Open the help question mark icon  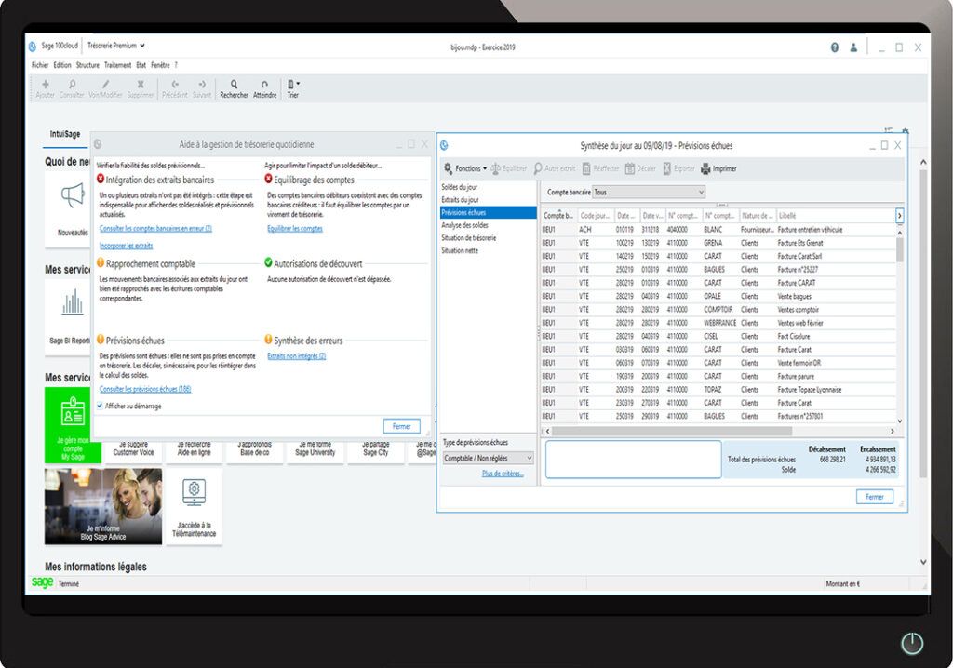835,47
